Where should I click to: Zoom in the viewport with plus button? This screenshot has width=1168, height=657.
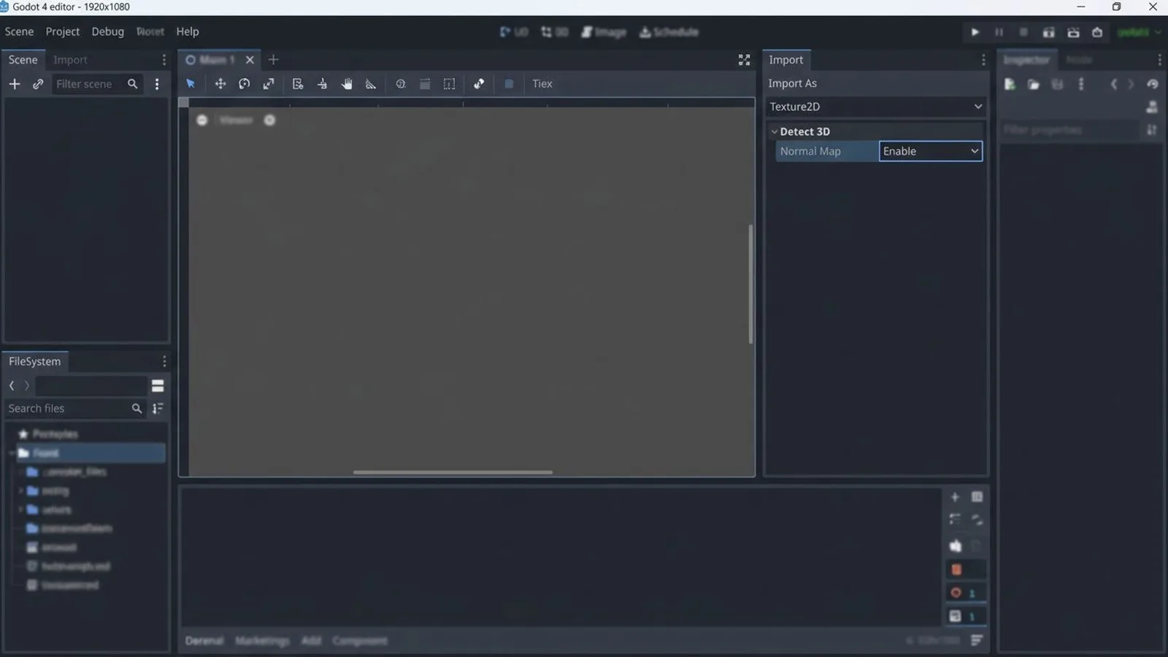coord(269,120)
